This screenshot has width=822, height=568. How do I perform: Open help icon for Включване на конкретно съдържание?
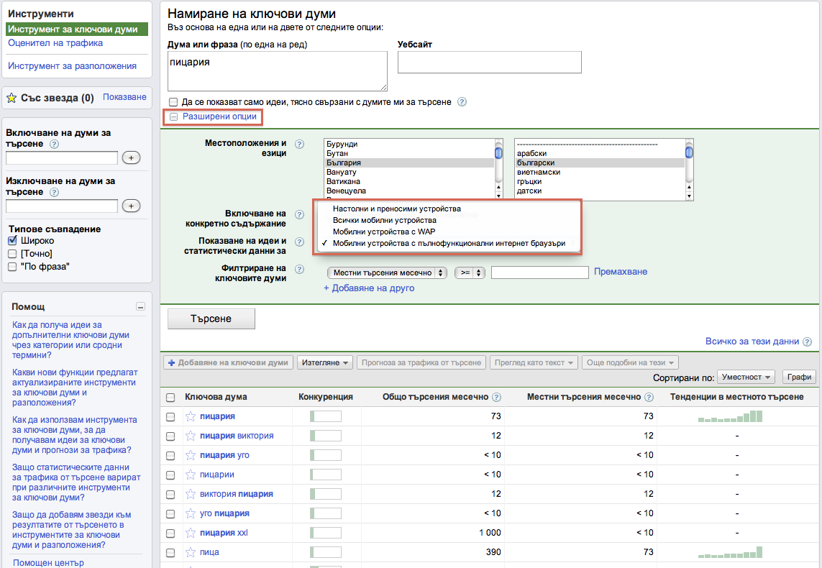[299, 214]
